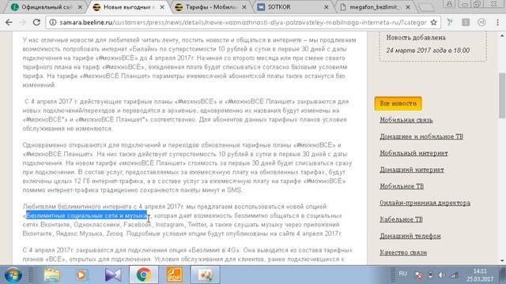Click the scrollbar down arrow
The image size is (506, 284).
[x=502, y=261]
